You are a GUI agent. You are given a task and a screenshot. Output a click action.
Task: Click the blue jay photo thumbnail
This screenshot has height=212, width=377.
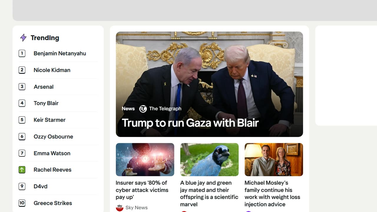click(x=209, y=160)
